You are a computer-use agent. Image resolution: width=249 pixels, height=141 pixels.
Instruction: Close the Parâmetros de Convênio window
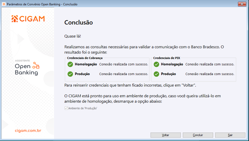242,4
